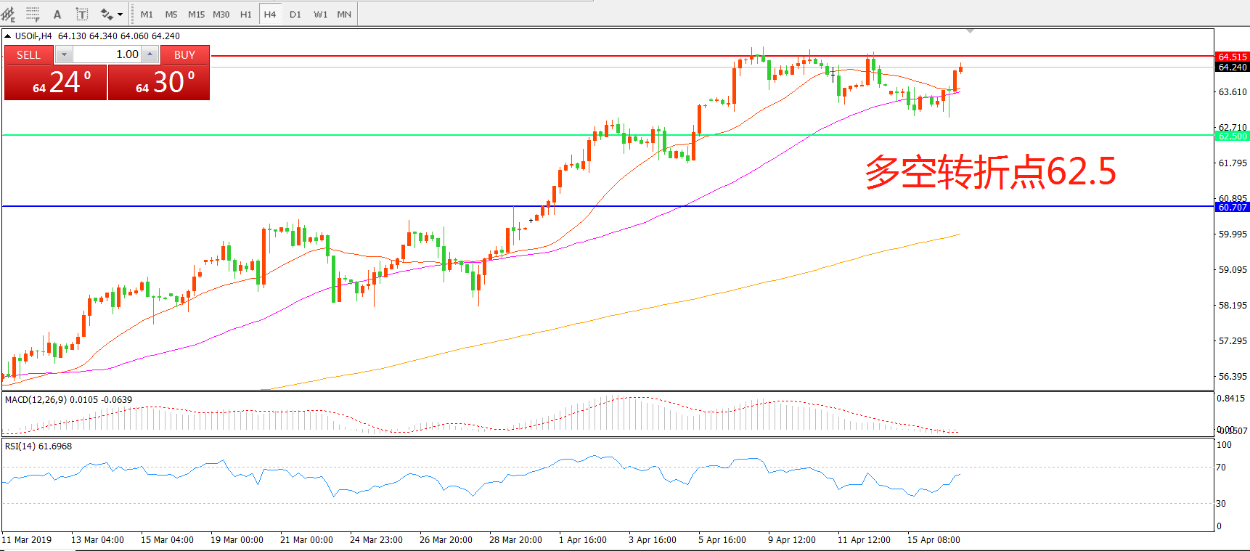The width and height of the screenshot is (1250, 551).
Task: Choose the M30 timeframe button
Action: (x=221, y=14)
